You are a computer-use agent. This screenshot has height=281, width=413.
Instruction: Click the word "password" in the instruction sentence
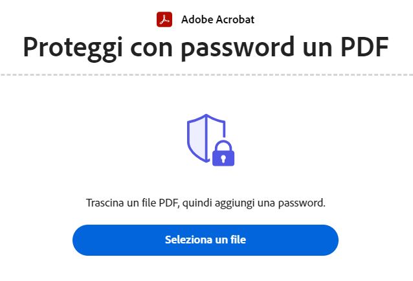[302, 203]
